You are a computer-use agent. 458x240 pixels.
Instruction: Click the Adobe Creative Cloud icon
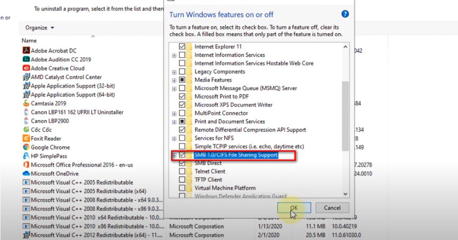pos(26,68)
